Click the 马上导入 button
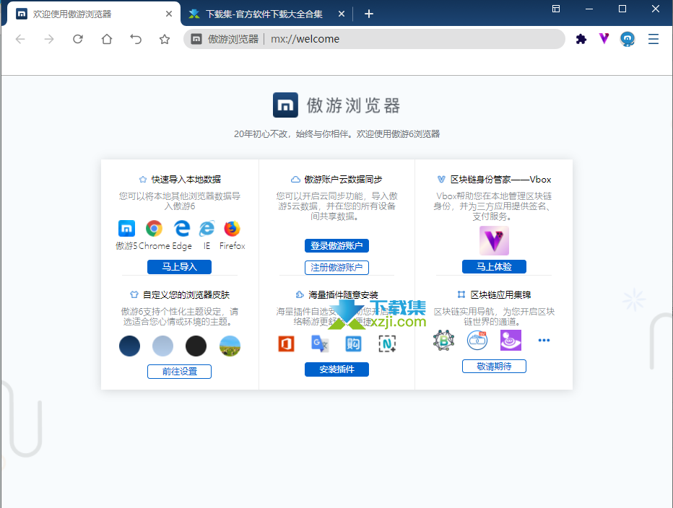 (x=179, y=267)
